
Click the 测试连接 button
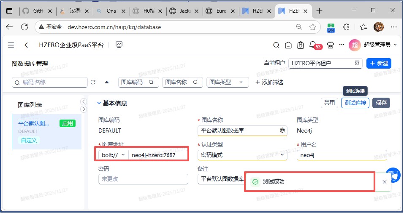[x=355, y=103]
